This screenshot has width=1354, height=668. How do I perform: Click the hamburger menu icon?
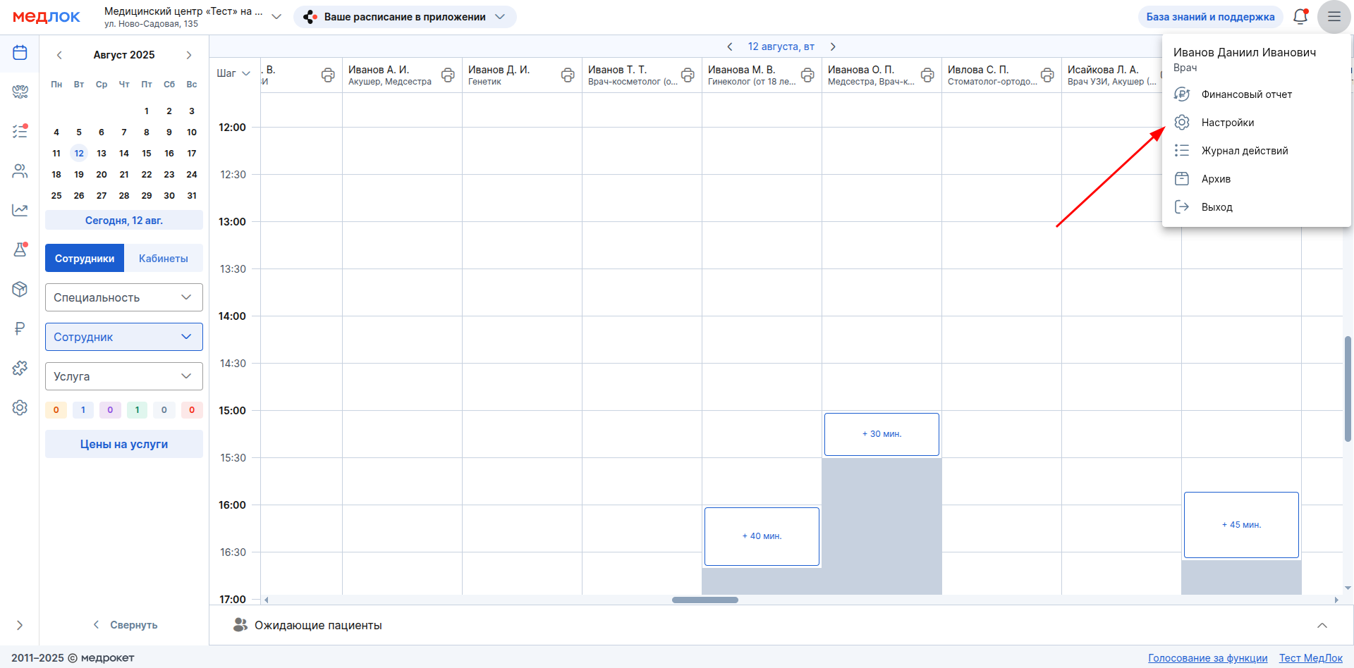[x=1334, y=17]
